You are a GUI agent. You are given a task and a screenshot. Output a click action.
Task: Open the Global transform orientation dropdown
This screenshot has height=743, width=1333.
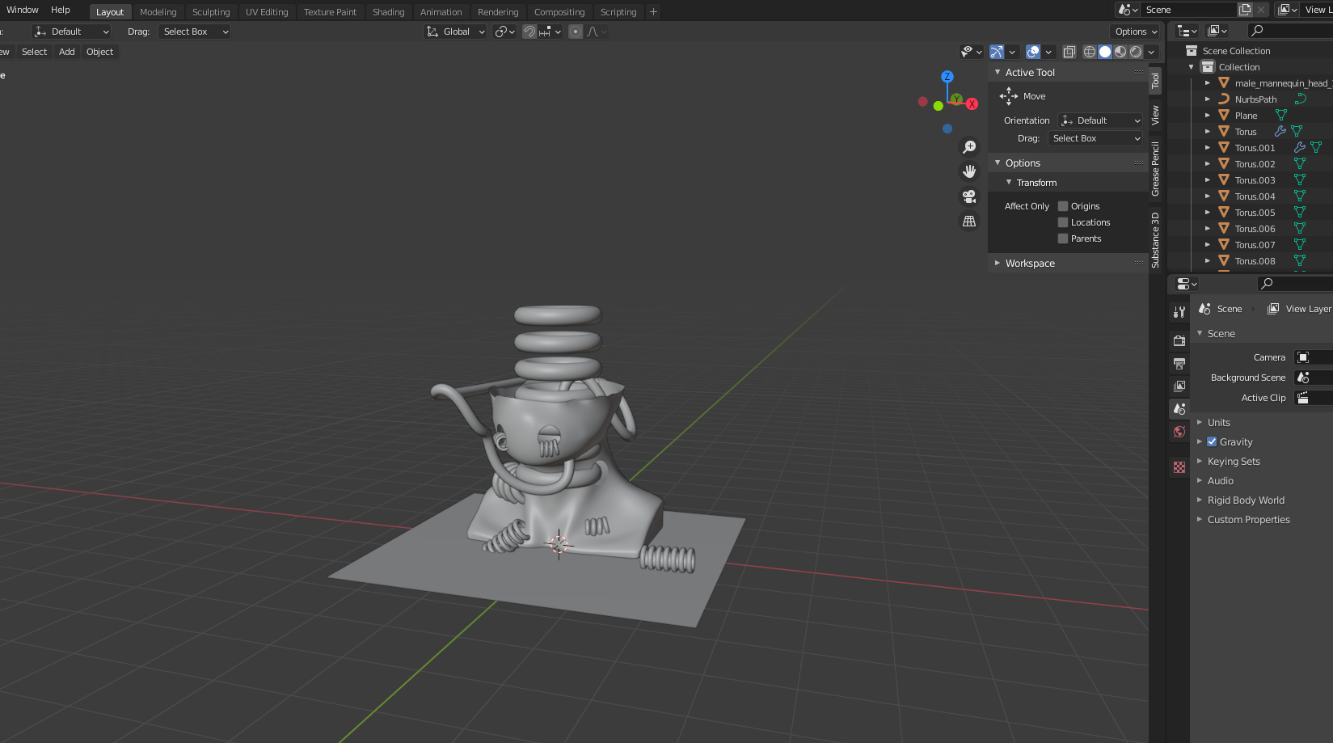pos(455,32)
